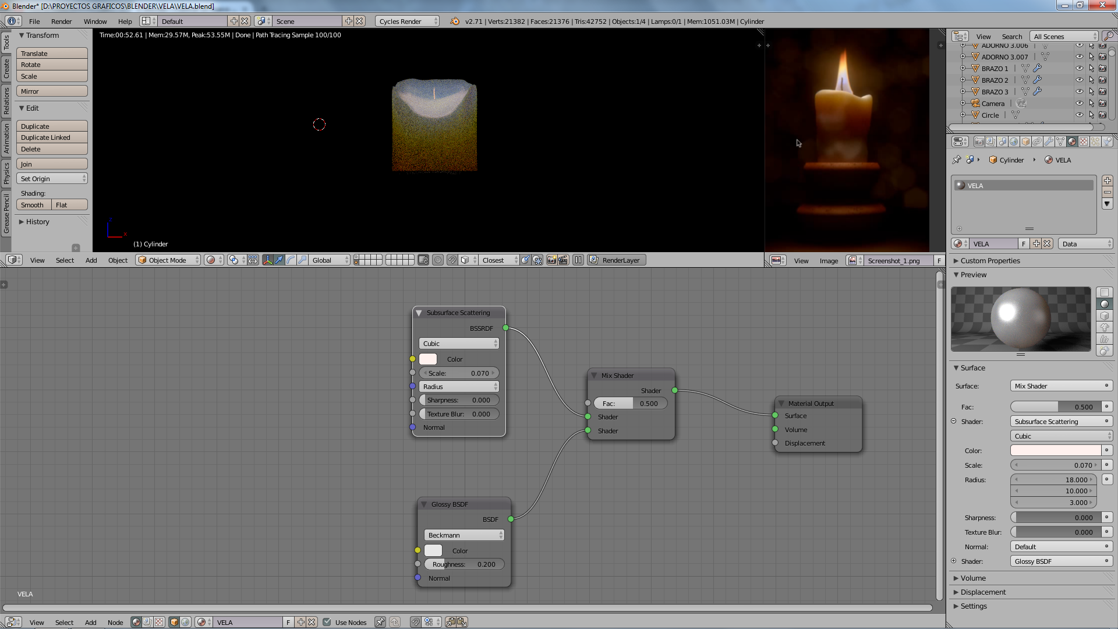The image size is (1118, 629).
Task: Open the Object Constraints chain tab
Action: click(1037, 142)
